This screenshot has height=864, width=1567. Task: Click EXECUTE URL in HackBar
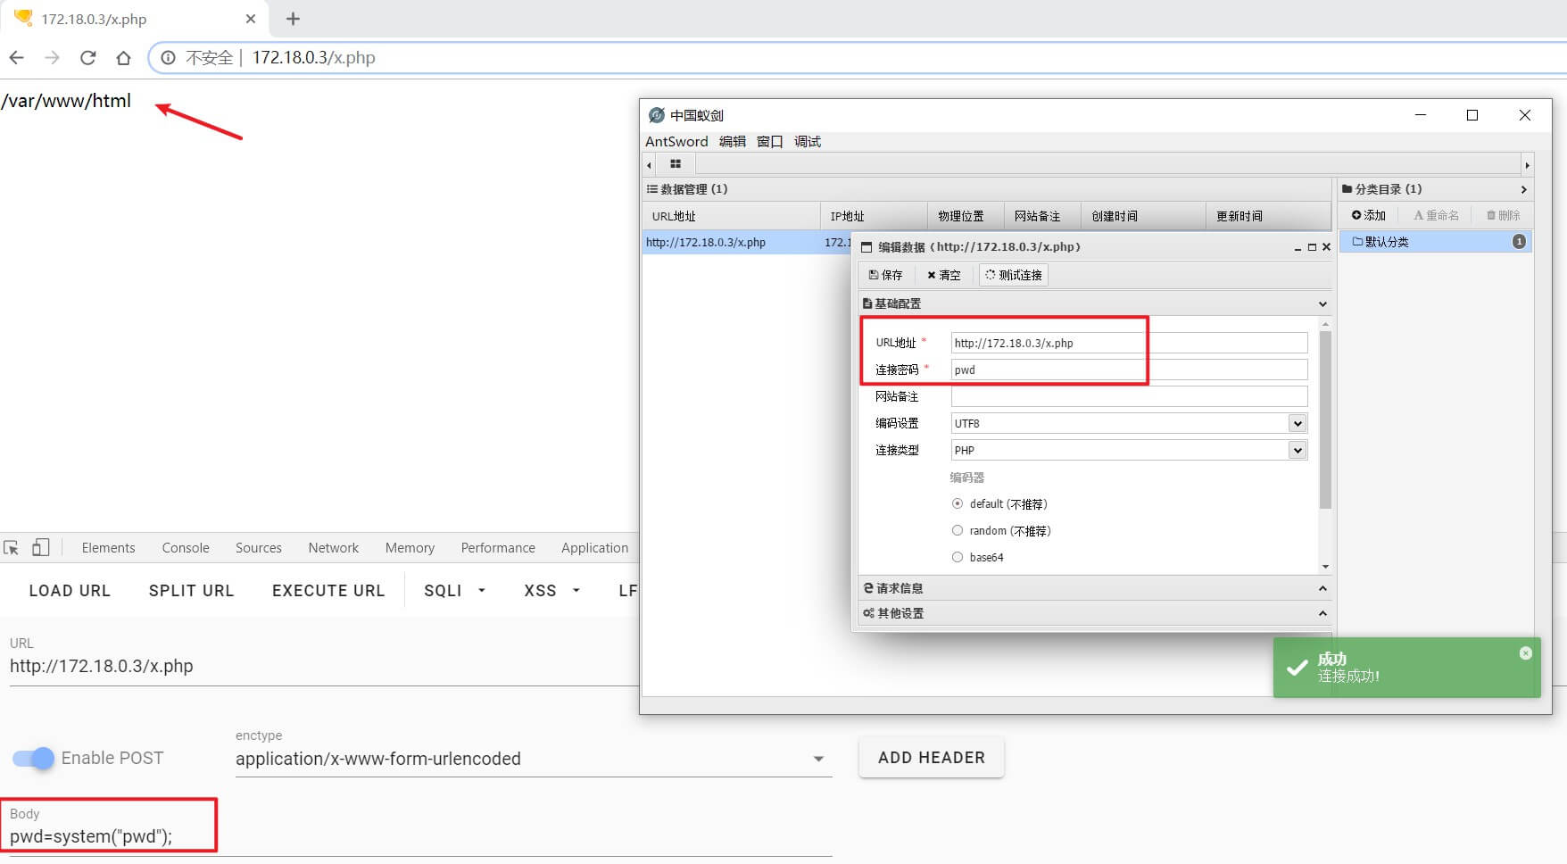click(x=328, y=591)
